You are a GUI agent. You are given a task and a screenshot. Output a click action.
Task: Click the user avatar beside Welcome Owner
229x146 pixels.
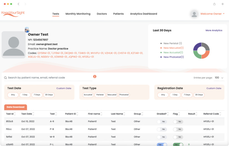(194, 14)
